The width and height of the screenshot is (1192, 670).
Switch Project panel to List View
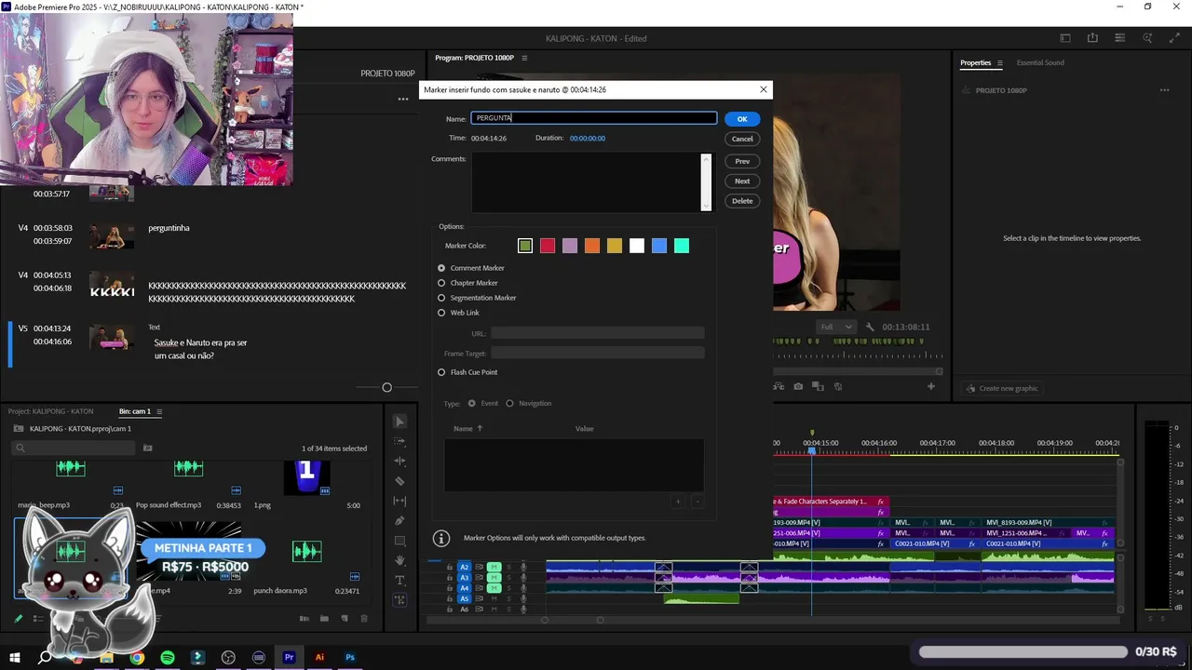(x=37, y=618)
